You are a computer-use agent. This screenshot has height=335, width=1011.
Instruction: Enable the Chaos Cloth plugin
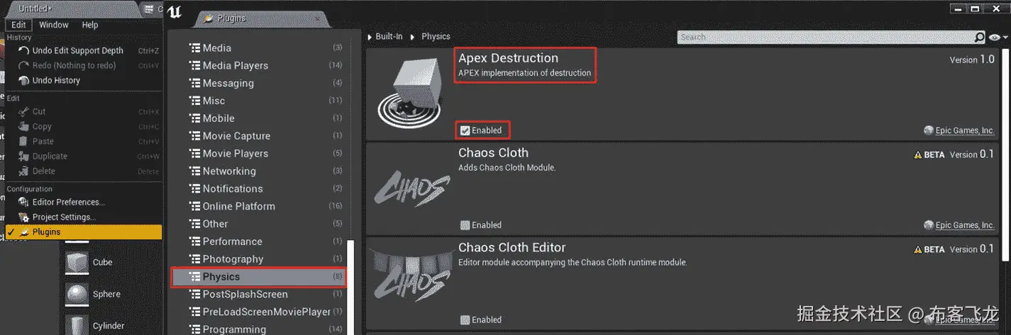point(465,225)
